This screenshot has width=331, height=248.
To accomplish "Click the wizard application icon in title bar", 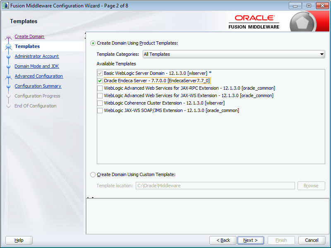I will [x=5, y=5].
